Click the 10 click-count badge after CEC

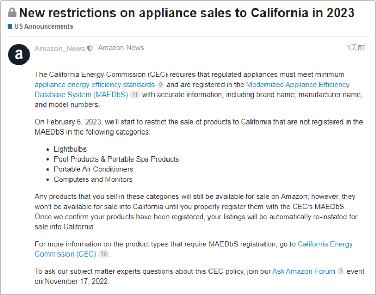(x=104, y=254)
